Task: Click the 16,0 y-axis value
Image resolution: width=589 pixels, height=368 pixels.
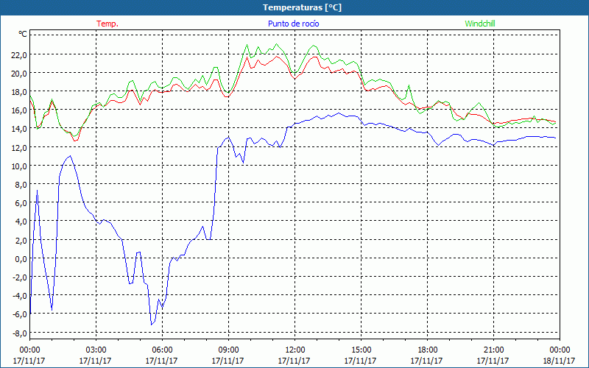Action: [x=19, y=110]
